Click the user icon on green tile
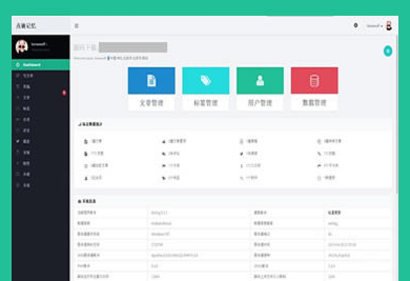This screenshot has height=281, width=410. 260,81
